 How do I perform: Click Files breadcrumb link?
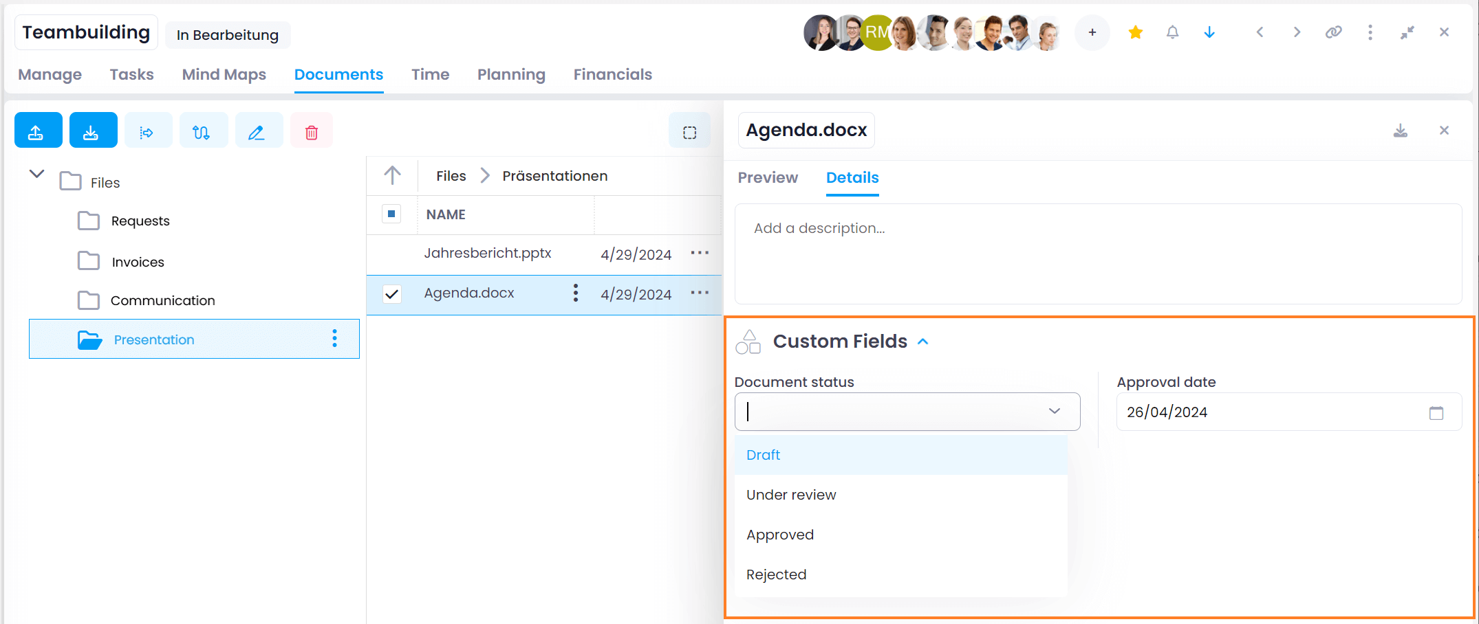click(451, 176)
